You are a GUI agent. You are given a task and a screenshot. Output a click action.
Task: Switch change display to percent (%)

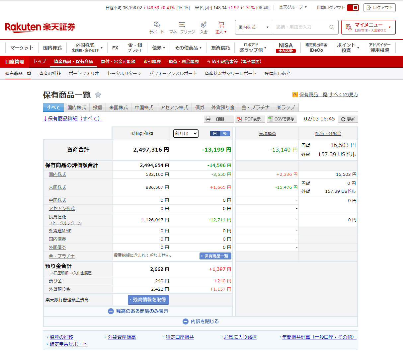tap(225, 133)
